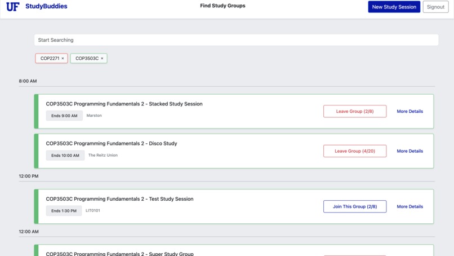454x256 pixels.
Task: Remove the COP3503C filter tag
Action: click(x=102, y=59)
